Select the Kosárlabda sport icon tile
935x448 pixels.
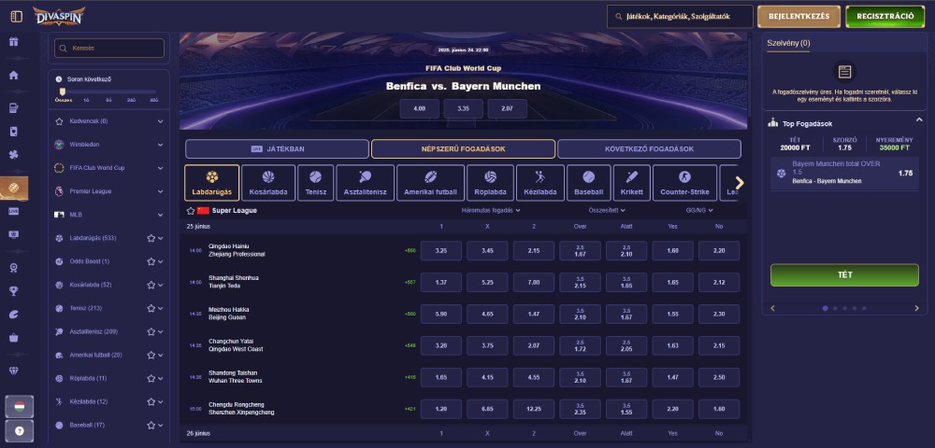pos(268,182)
